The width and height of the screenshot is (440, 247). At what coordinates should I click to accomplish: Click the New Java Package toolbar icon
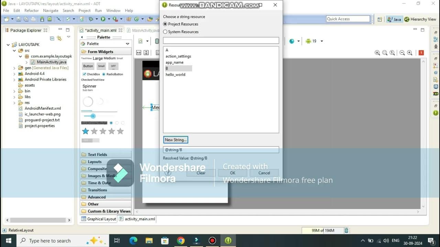(x=129, y=19)
